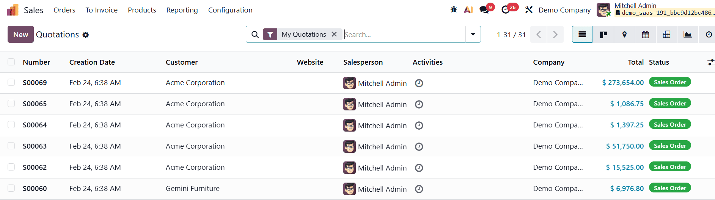This screenshot has width=715, height=200.
Task: Open the optional columns adjuster
Action: point(710,62)
